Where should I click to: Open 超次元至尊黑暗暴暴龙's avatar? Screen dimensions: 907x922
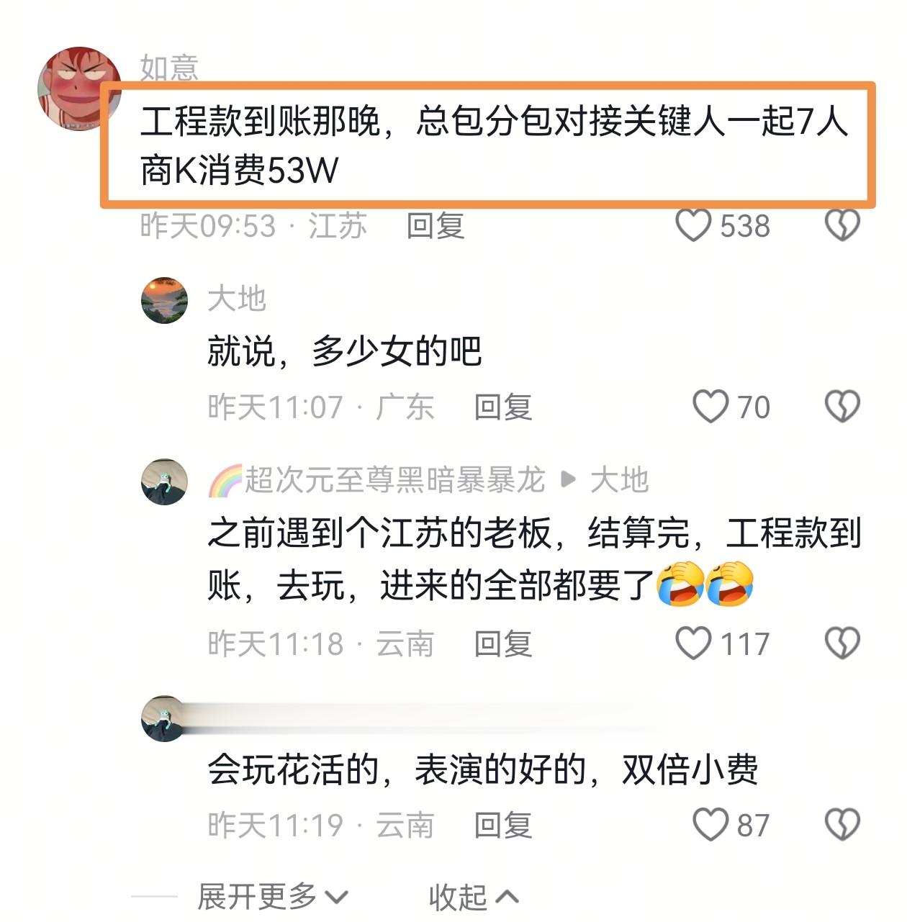point(164,482)
